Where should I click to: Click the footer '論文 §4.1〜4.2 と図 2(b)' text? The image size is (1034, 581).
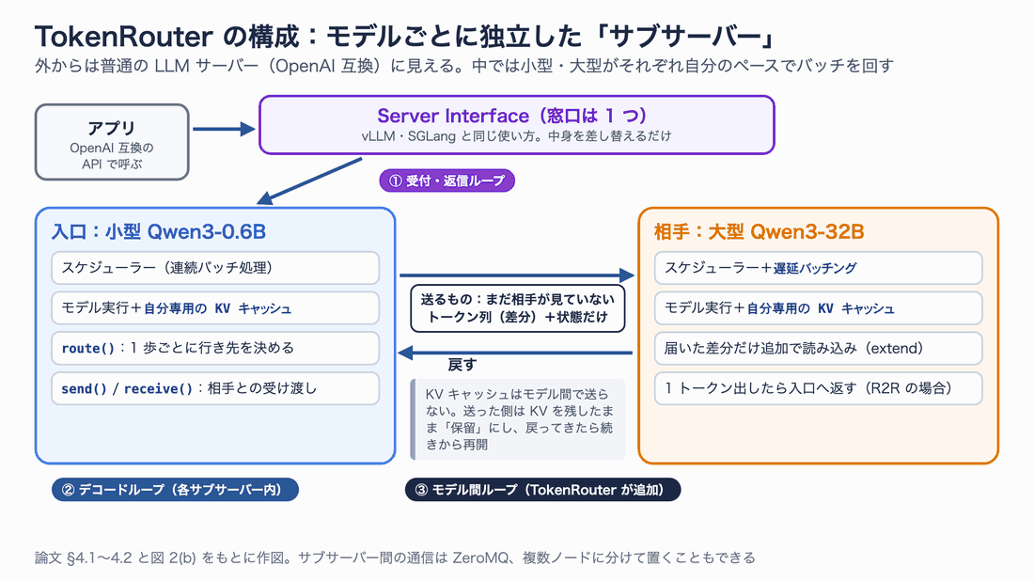click(395, 557)
